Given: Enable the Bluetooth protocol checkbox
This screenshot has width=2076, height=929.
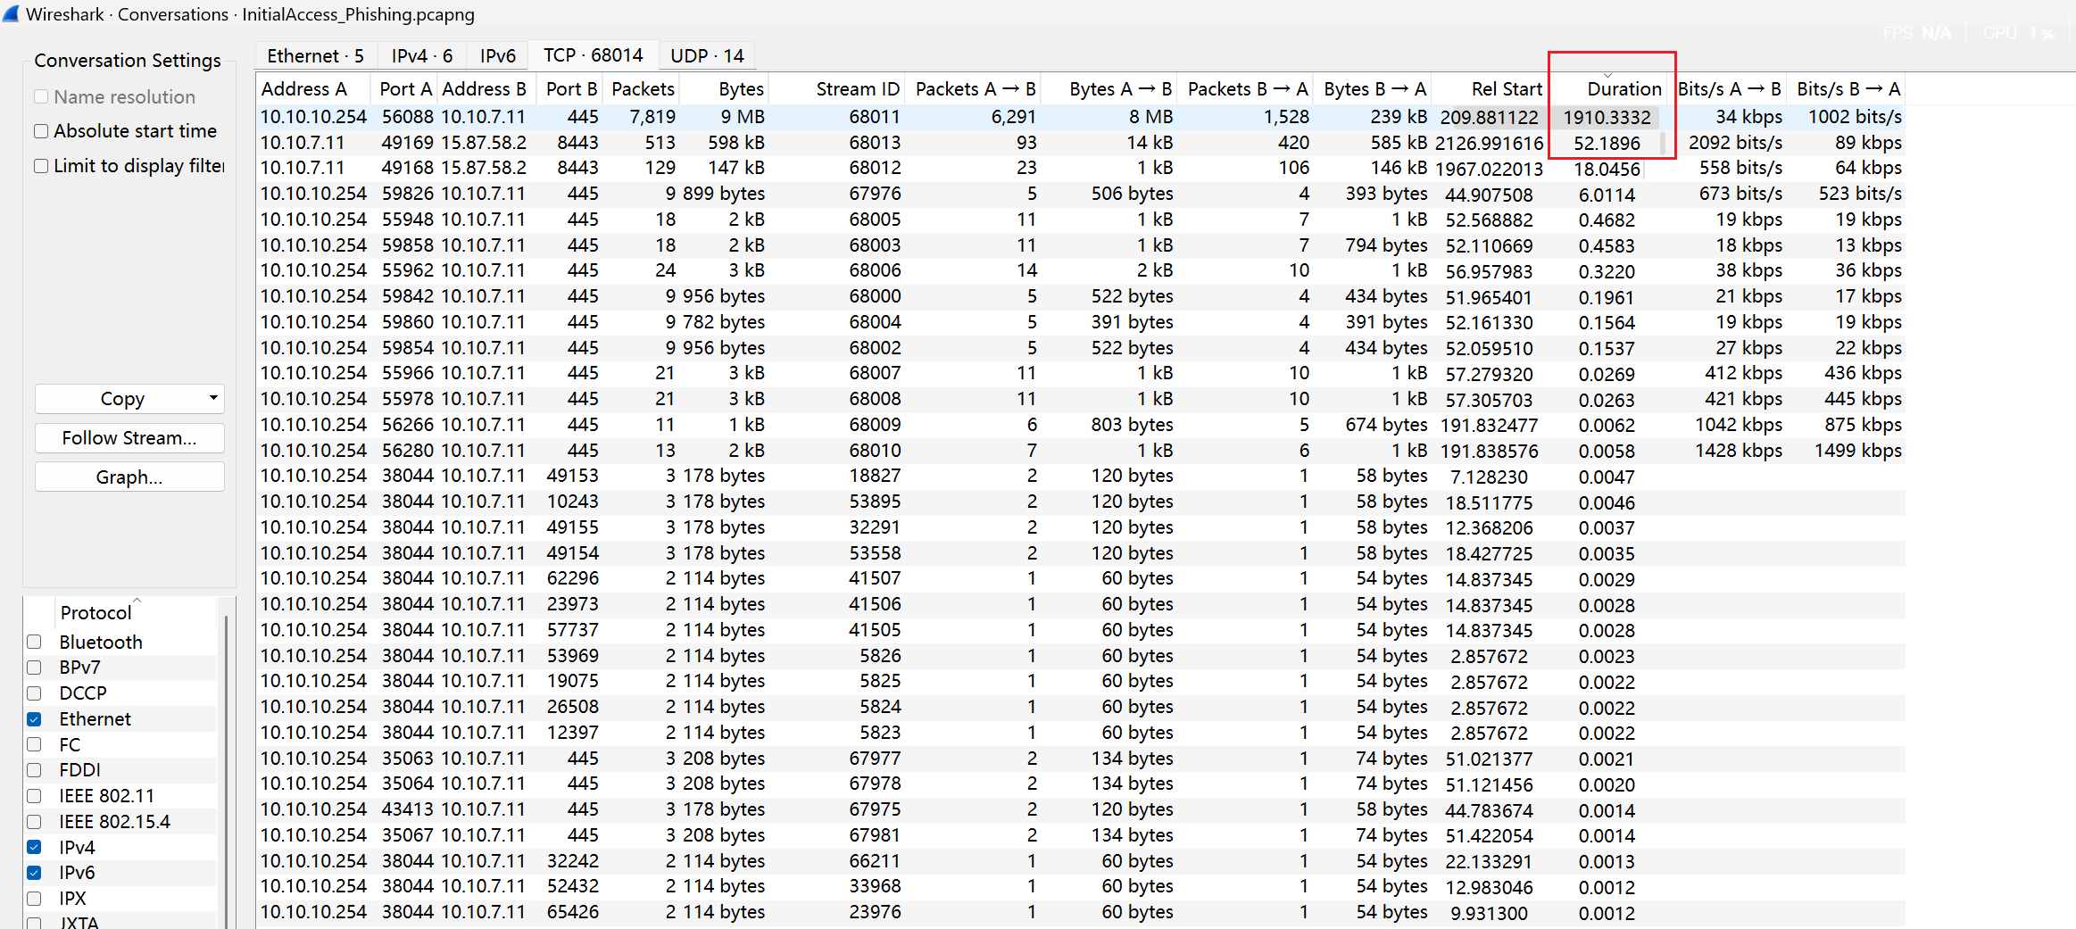Looking at the screenshot, I should [x=34, y=642].
